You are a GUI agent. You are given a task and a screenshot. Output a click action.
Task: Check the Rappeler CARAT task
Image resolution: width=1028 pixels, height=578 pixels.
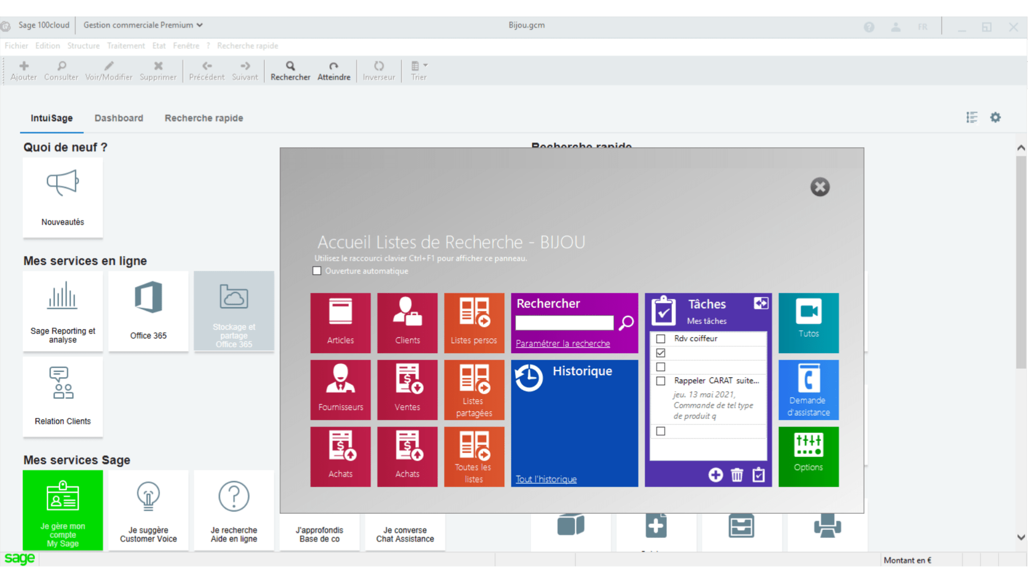point(661,381)
